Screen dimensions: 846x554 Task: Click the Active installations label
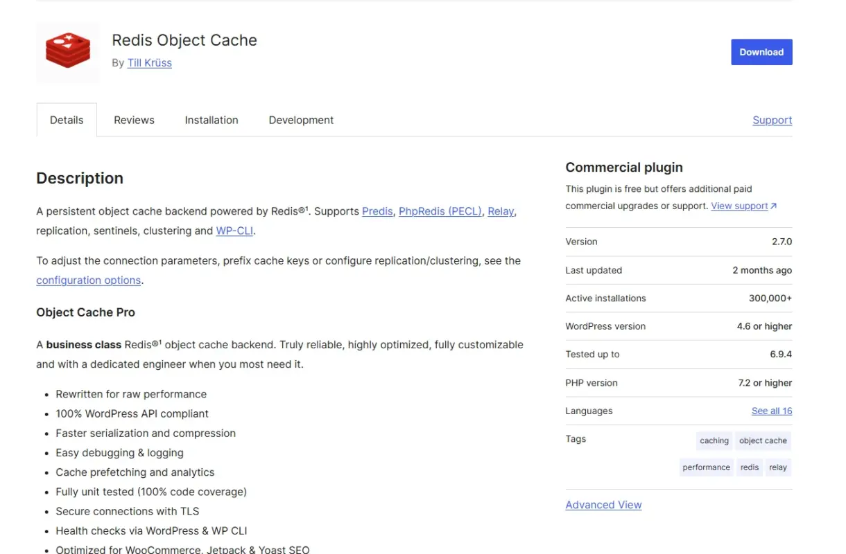click(x=605, y=298)
